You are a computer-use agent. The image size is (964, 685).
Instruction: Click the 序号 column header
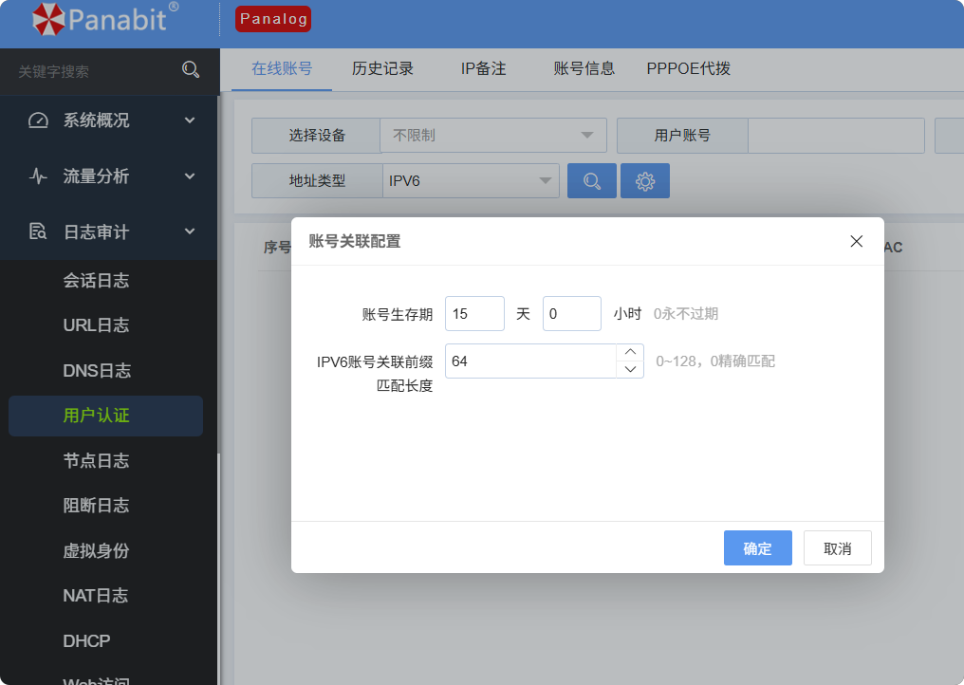click(x=277, y=248)
